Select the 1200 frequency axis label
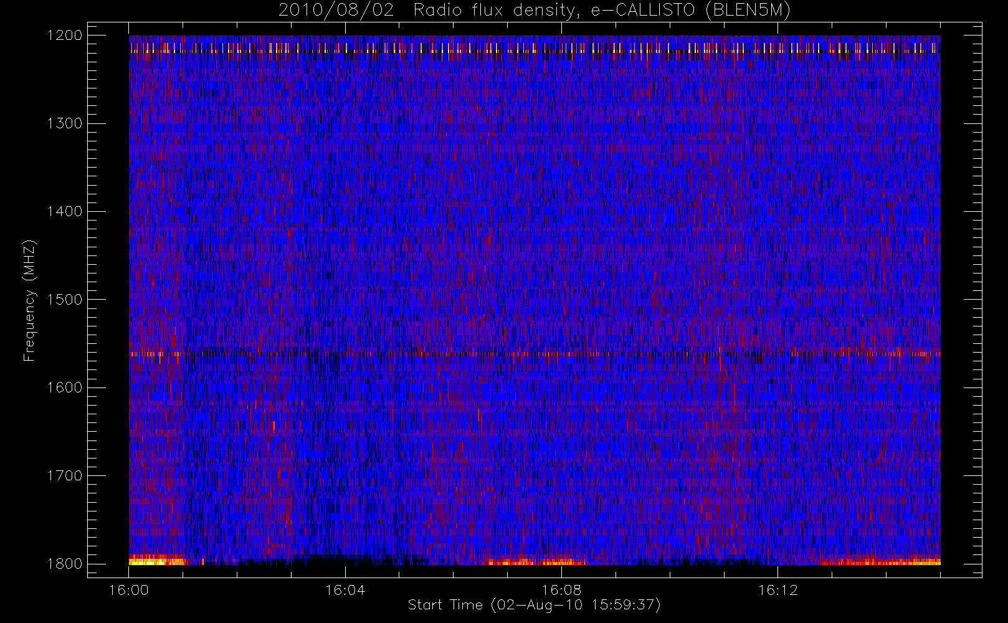Viewport: 1008px width, 623px height. click(65, 36)
